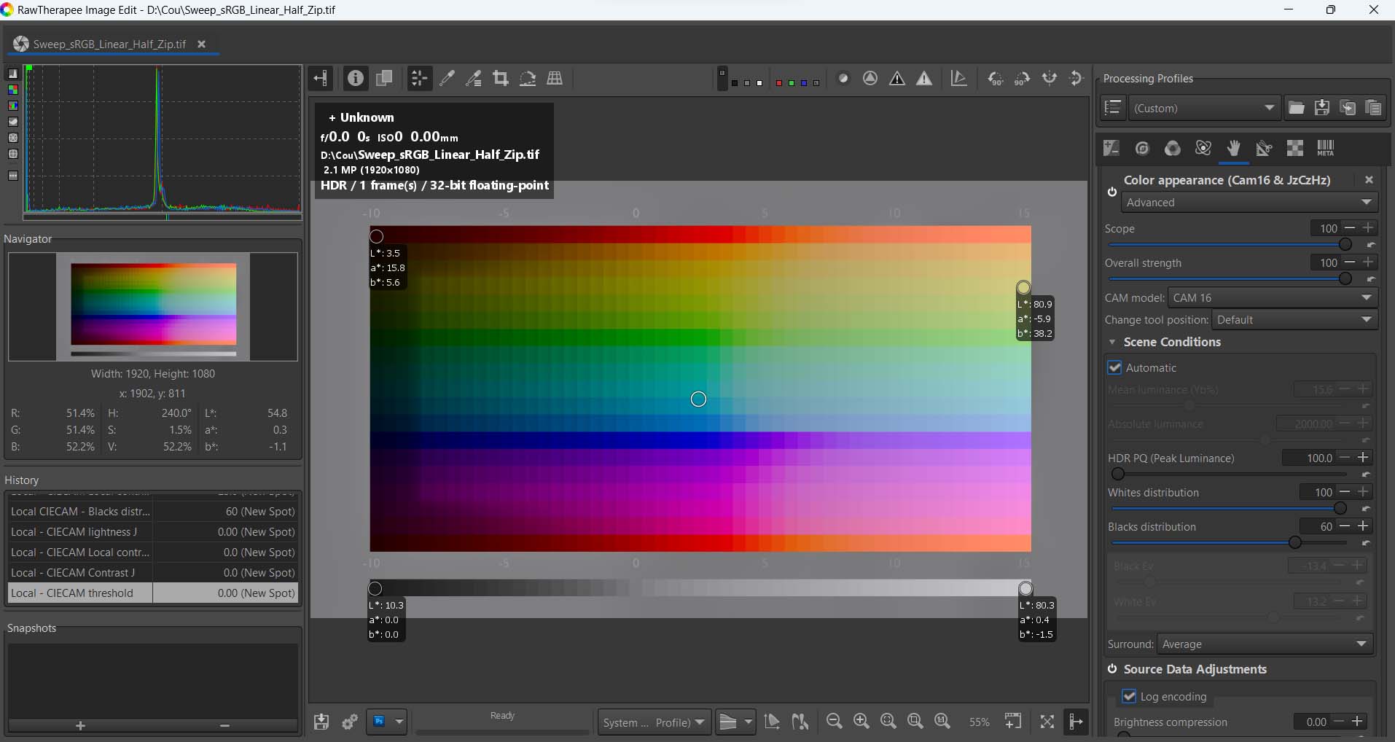
Task: Add a new snapshot
Action: click(x=79, y=726)
